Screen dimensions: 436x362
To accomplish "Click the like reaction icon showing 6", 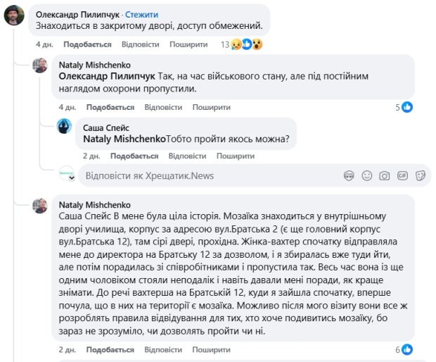I will [407, 349].
